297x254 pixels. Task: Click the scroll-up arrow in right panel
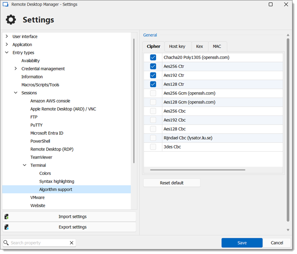288,35
